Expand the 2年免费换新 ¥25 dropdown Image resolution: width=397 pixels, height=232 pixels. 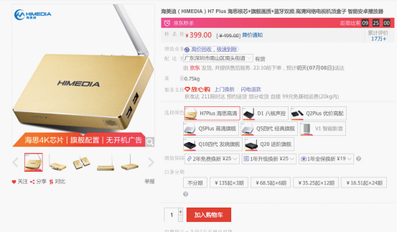click(212, 159)
